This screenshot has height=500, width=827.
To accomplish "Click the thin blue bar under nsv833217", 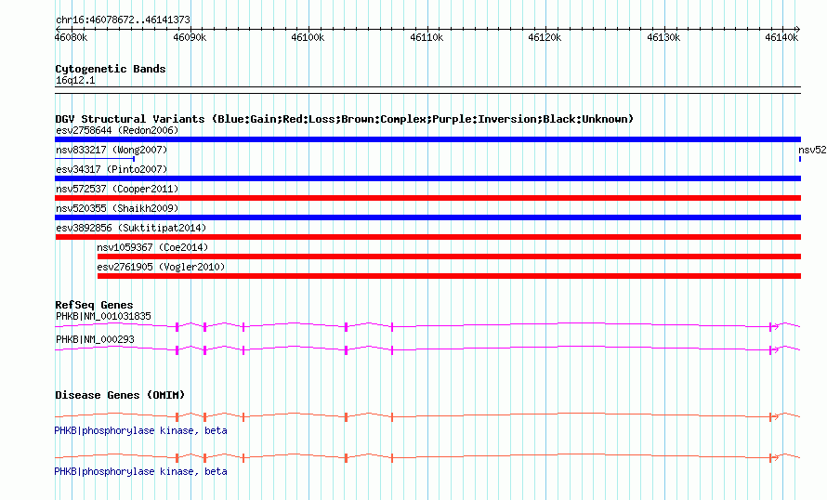I will (x=95, y=158).
